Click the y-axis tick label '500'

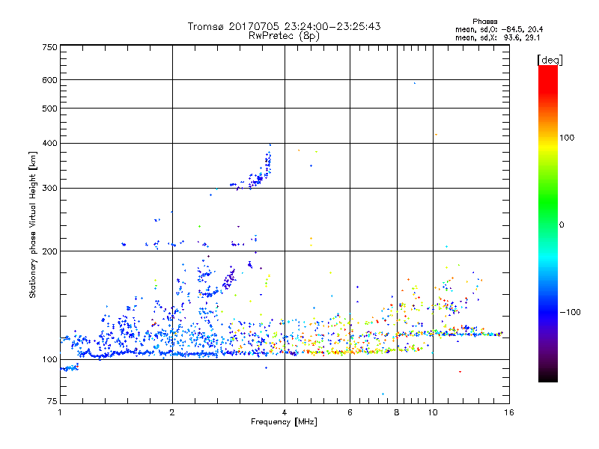point(50,109)
